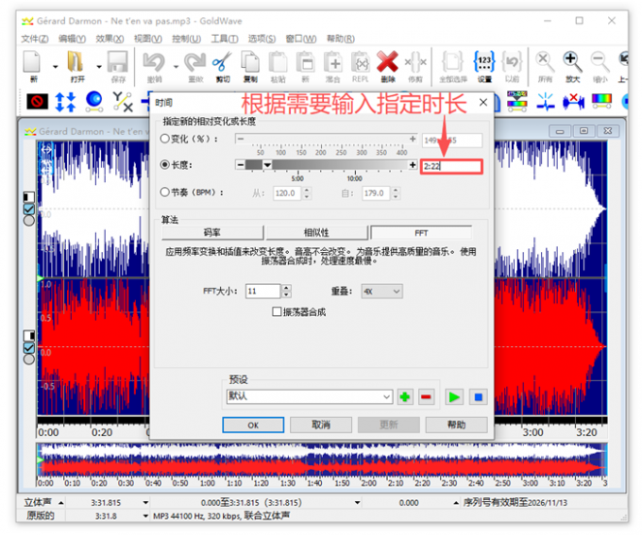Add a preset with green plus button
The width and height of the screenshot is (642, 535).
[405, 396]
